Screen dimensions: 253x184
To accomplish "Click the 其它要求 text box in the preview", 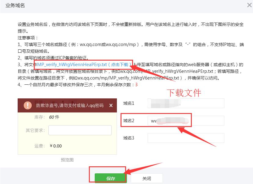I will pyautogui.click(x=80, y=130).
